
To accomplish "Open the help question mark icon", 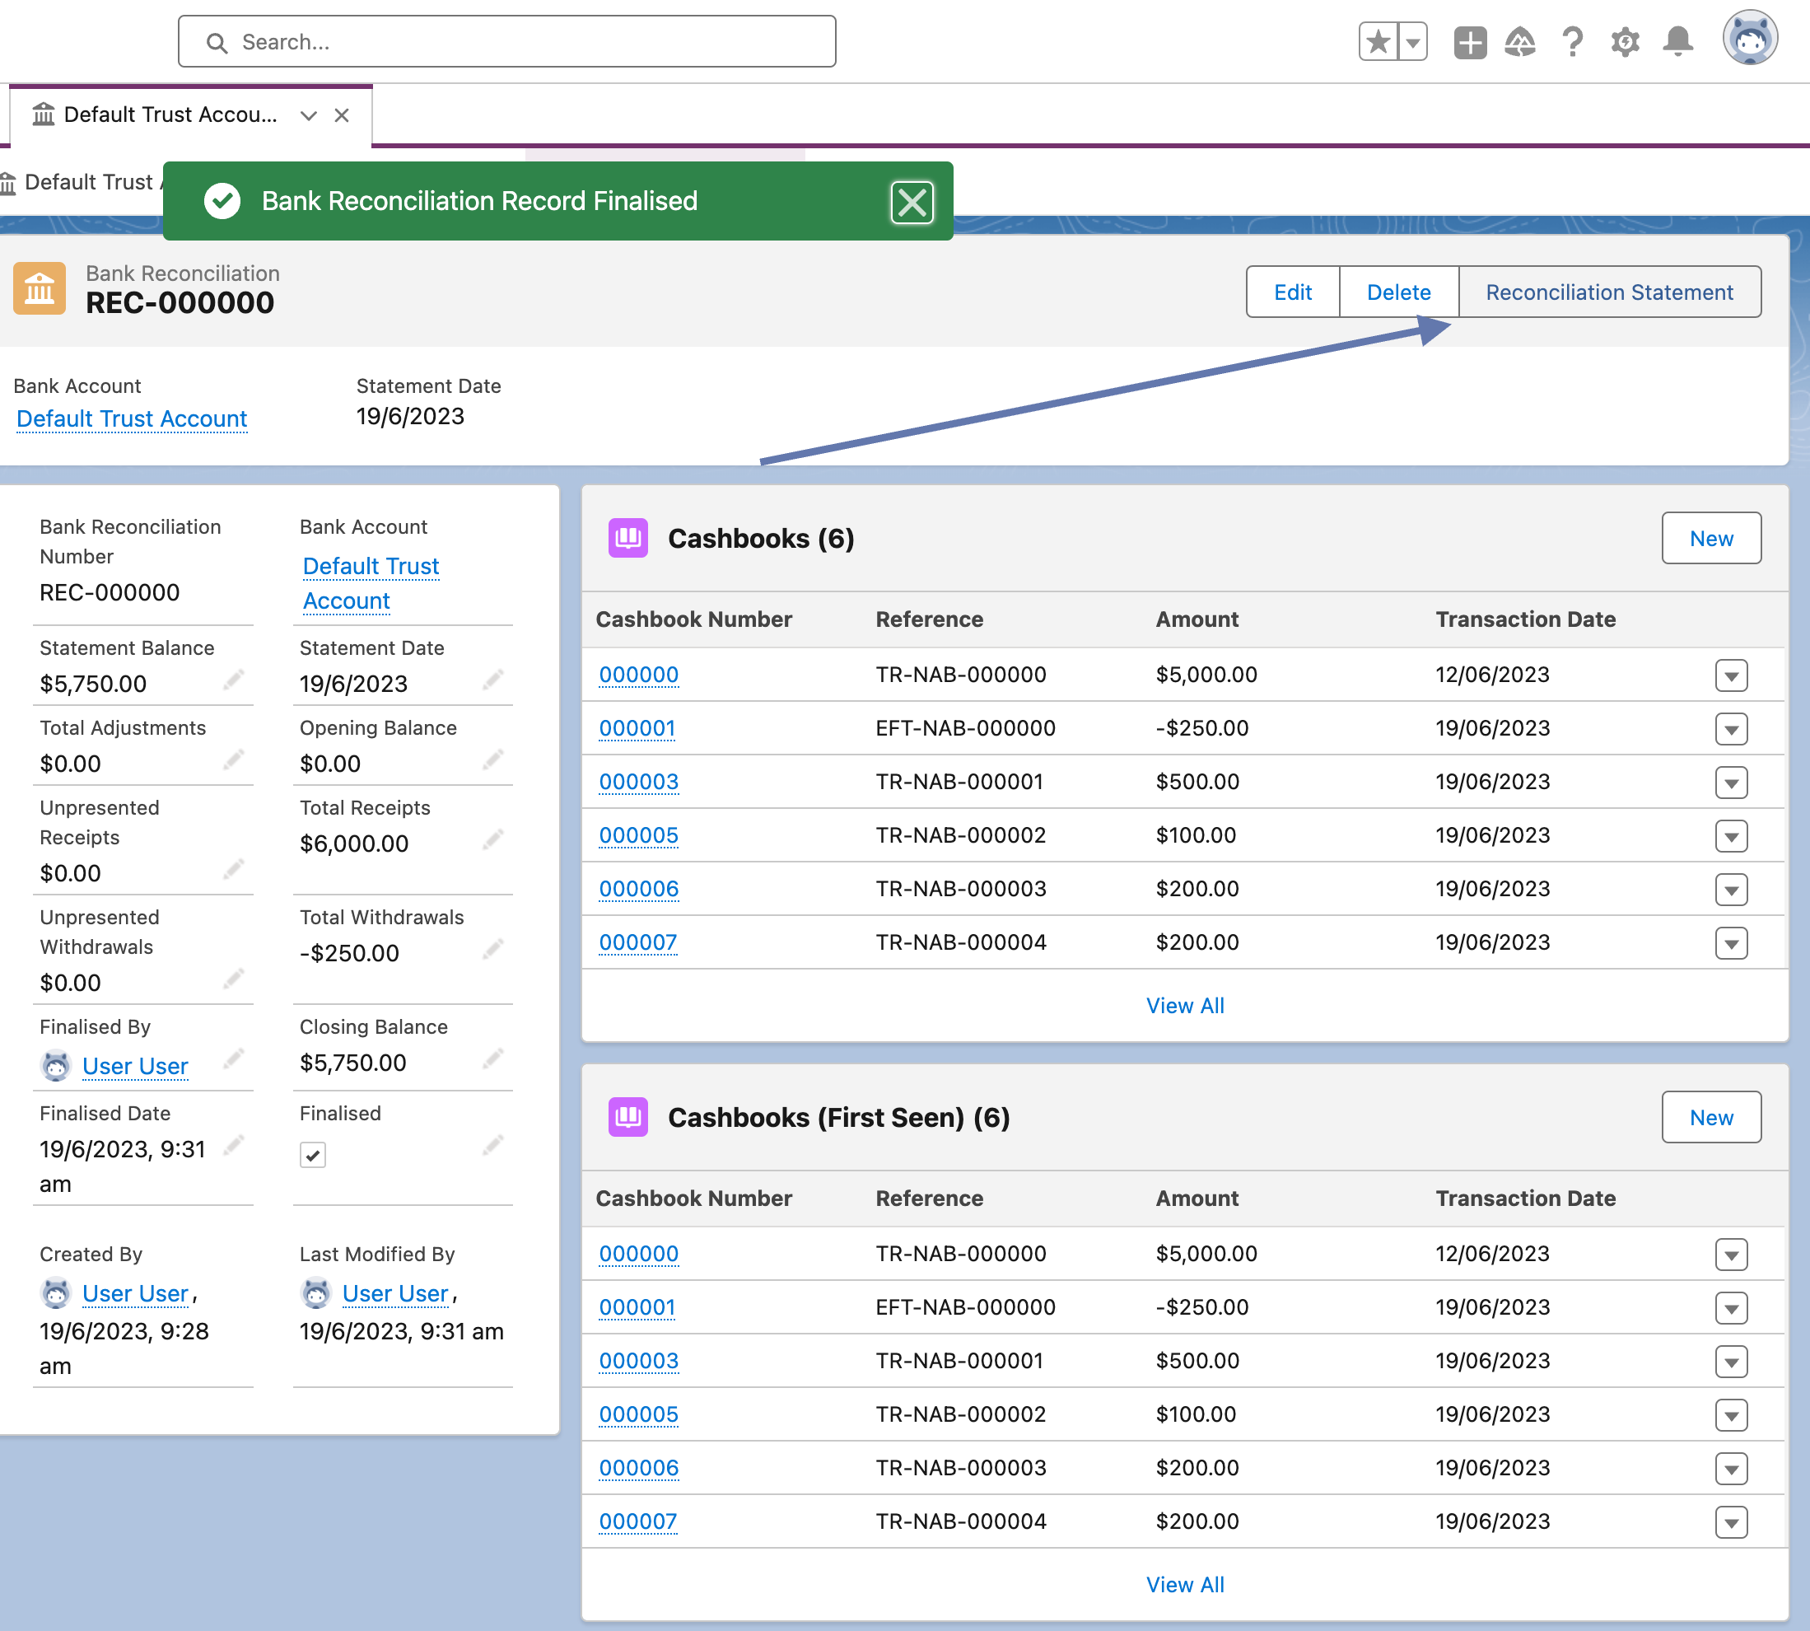I will [1572, 41].
